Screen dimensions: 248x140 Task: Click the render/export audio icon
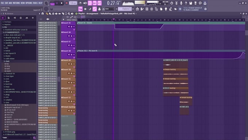coord(195,3)
